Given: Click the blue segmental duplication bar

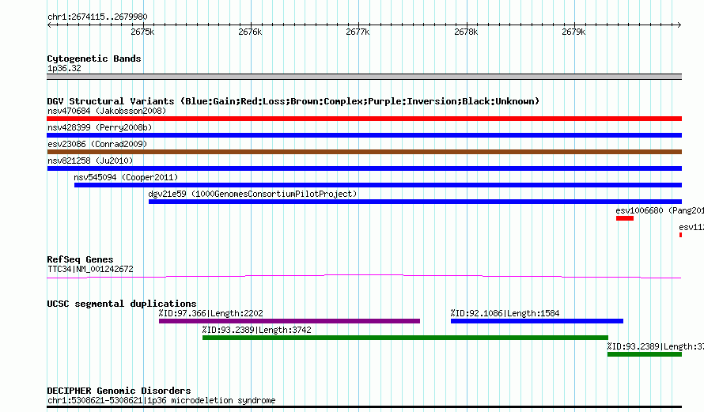Looking at the screenshot, I should coord(537,321).
